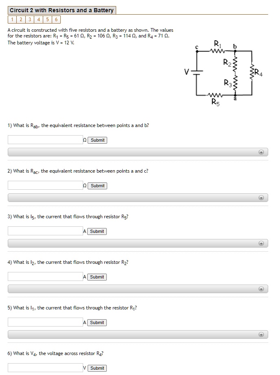
Task: Submit the Rac resistance answer
Action: (97, 186)
